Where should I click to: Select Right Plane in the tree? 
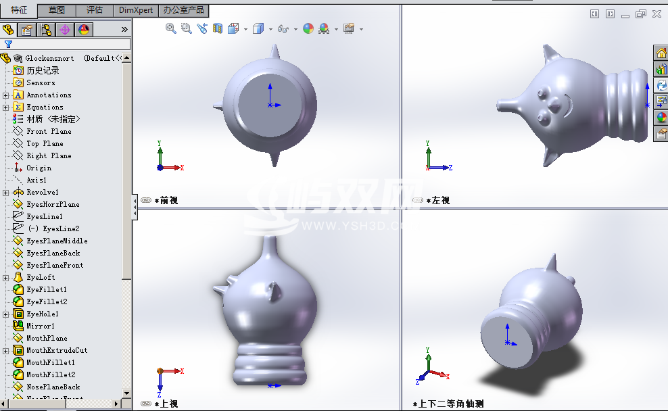49,156
